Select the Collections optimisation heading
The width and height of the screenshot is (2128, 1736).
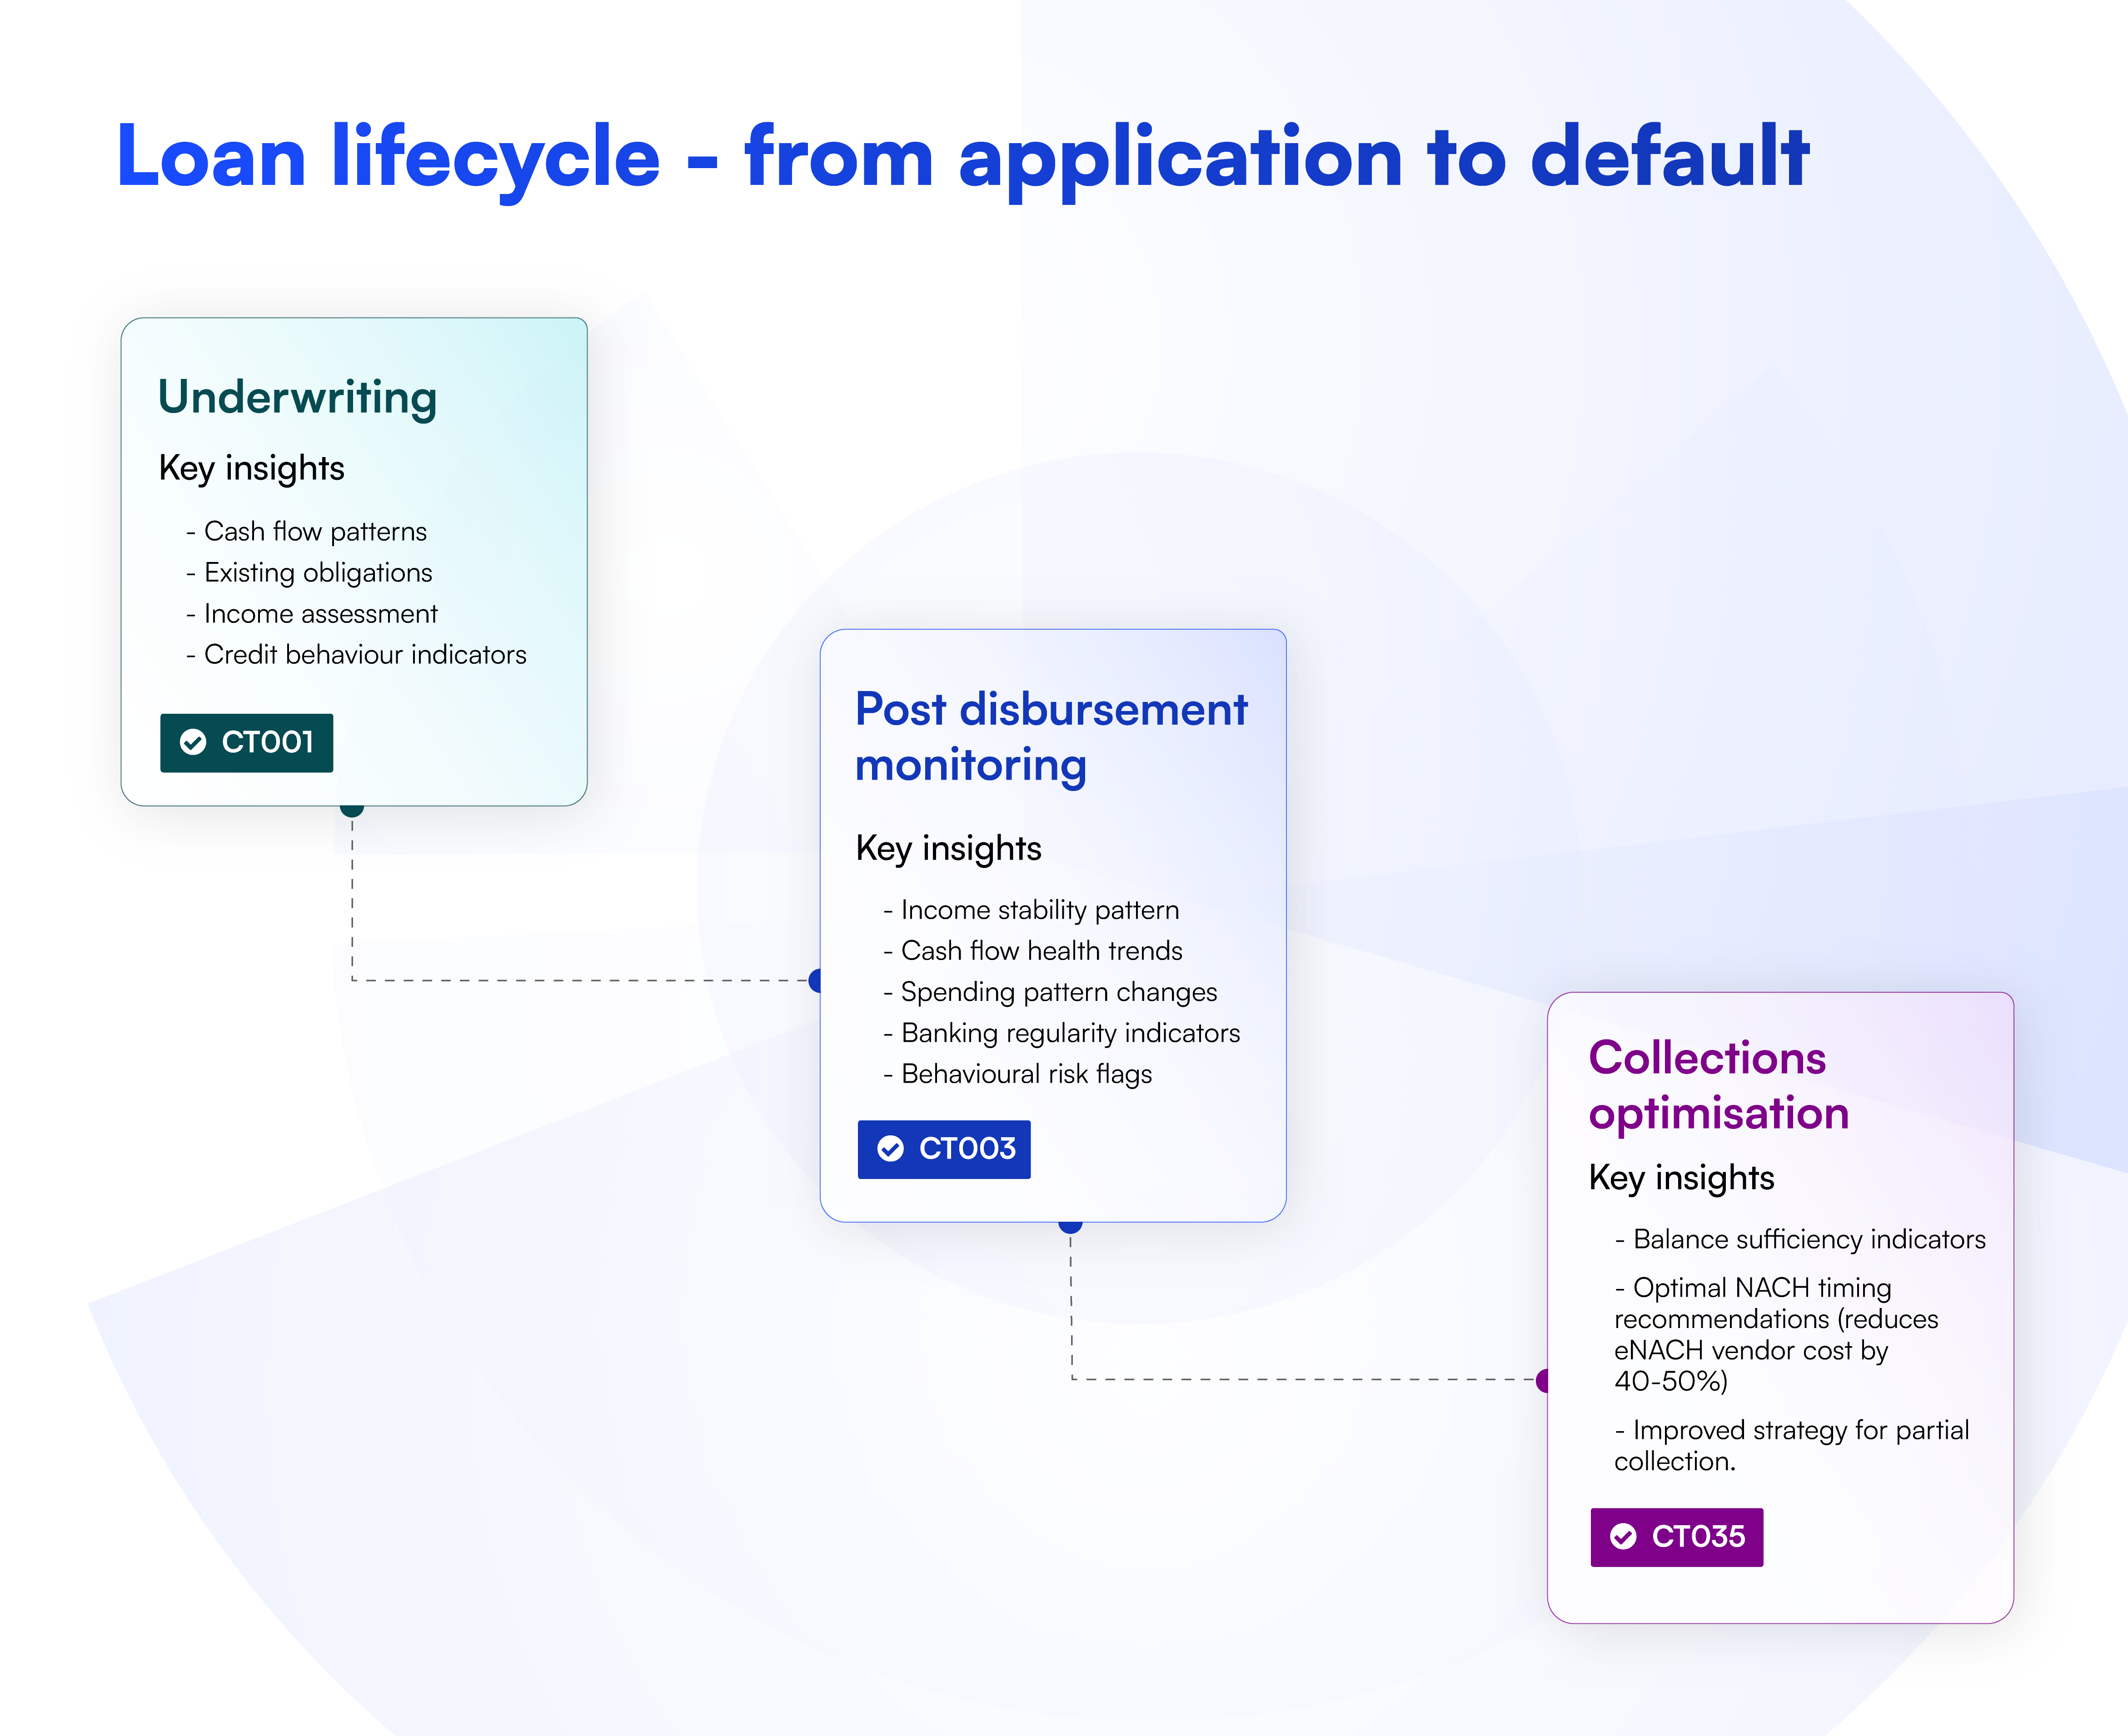pos(1718,1085)
